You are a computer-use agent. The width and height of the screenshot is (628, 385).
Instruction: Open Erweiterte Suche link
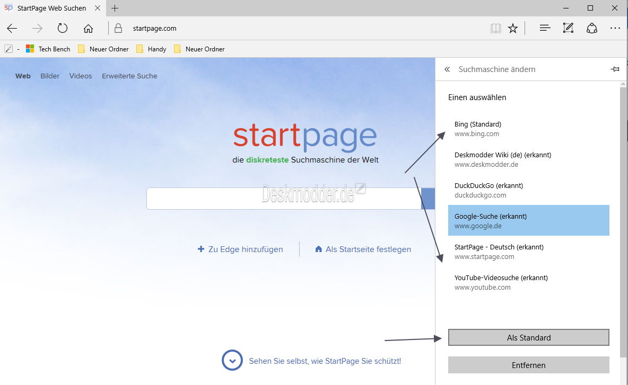(129, 76)
